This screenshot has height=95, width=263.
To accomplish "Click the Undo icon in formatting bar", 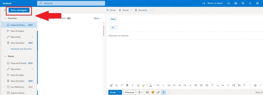I will coord(245,85).
